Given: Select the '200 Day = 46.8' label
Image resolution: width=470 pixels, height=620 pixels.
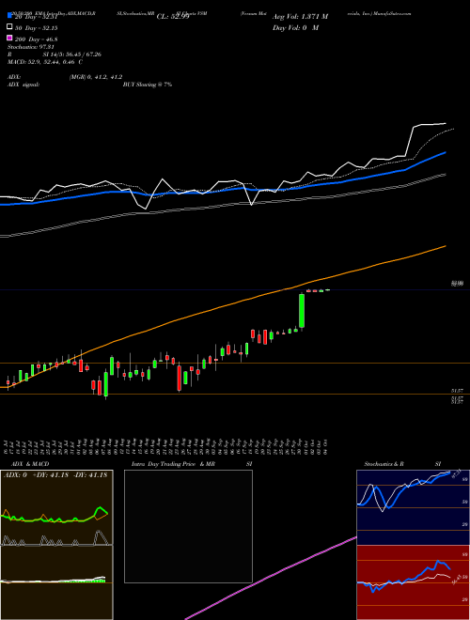Looking at the screenshot, I should coord(36,39).
